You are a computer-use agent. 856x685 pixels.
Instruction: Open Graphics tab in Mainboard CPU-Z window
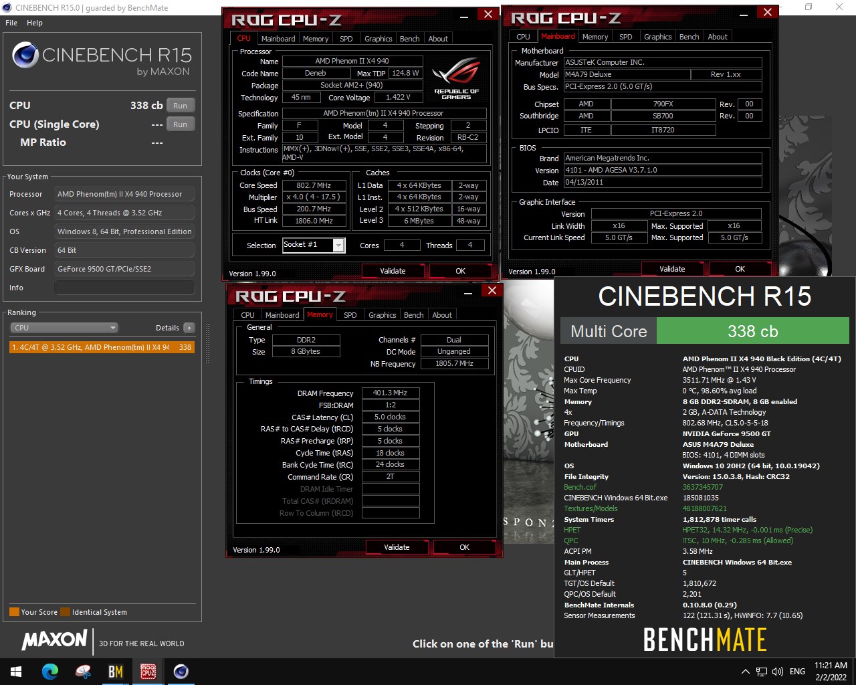tap(658, 37)
